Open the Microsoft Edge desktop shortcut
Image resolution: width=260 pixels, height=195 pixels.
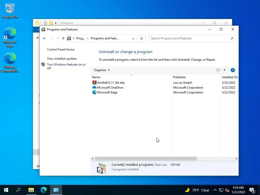pos(10,37)
